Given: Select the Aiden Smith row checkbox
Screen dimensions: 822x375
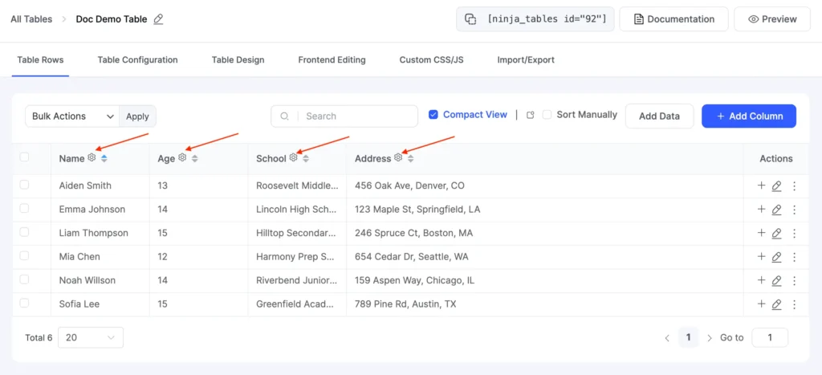Looking at the screenshot, I should (24, 185).
